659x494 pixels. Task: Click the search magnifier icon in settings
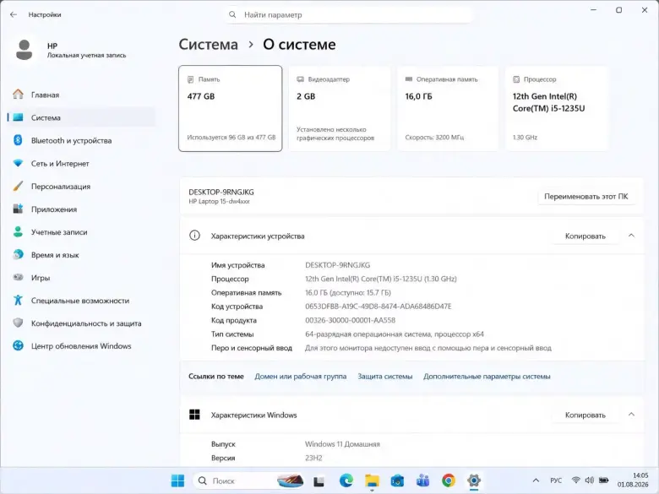(232, 14)
